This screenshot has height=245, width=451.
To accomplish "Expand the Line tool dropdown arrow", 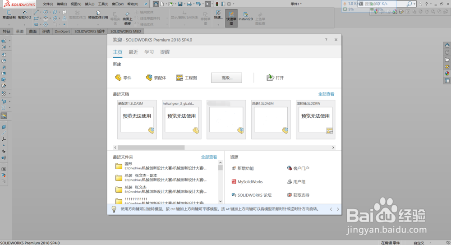I will (x=41, y=12).
